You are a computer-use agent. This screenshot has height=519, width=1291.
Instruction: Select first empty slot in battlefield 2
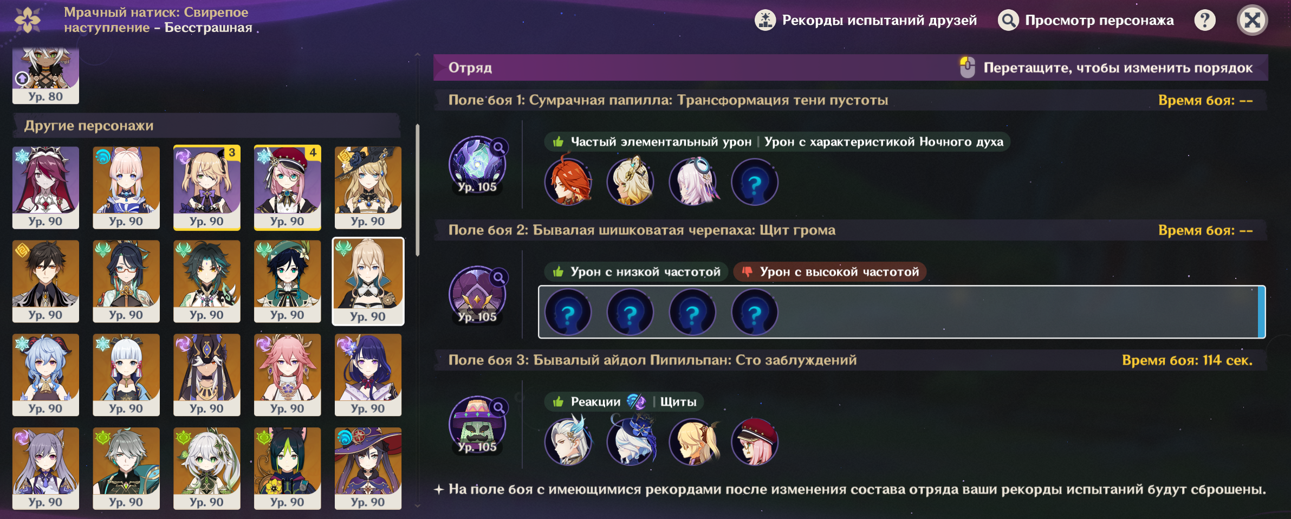click(568, 312)
